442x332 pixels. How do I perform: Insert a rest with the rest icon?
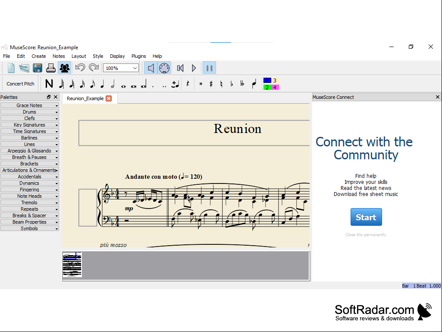188,84
